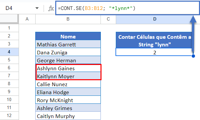Select row 5 header
200x120 pixels.
9,60
